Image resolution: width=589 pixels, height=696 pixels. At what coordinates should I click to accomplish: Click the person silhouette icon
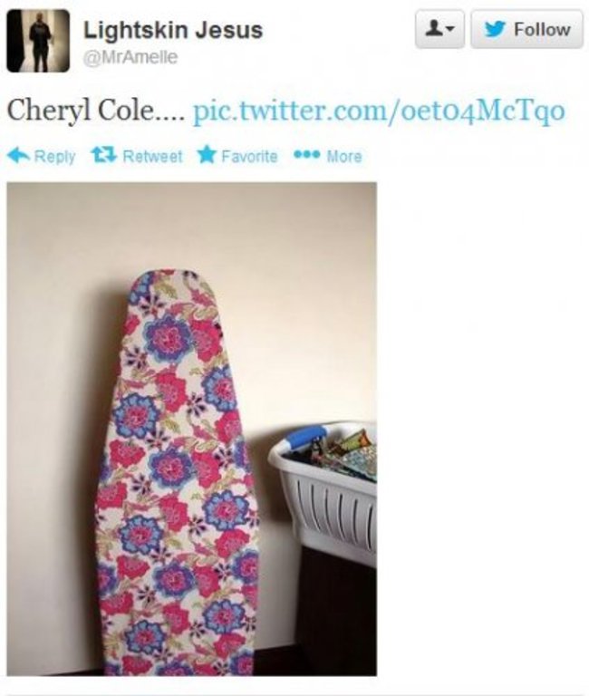click(433, 29)
